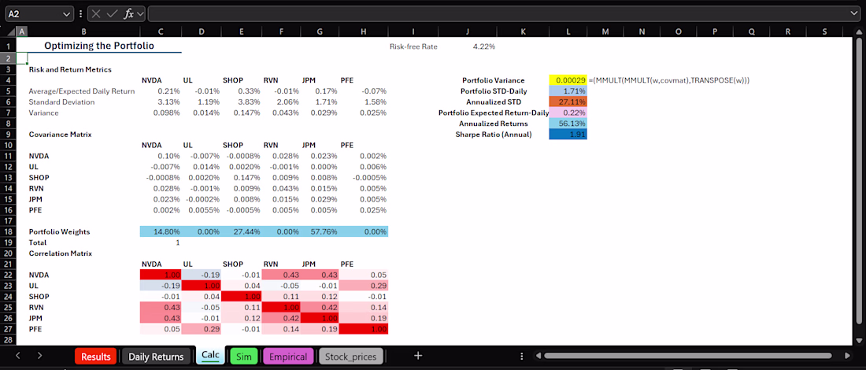Viewport: 866px width, 370px height.
Task: Open the Name Box dropdown arrow
Action: (68, 14)
